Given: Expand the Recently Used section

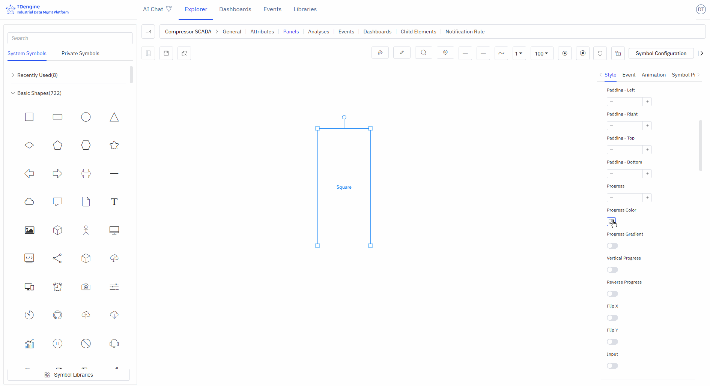Looking at the screenshot, I should [12, 75].
